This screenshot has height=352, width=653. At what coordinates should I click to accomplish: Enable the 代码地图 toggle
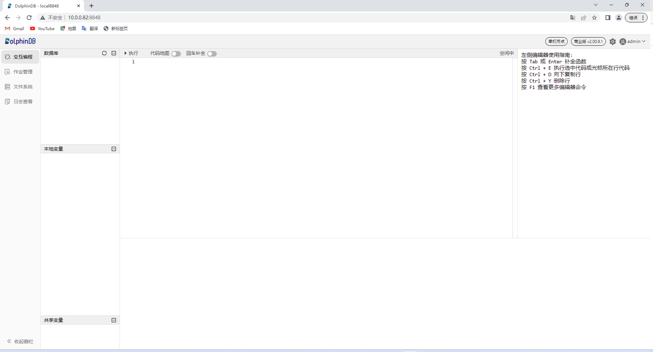[x=176, y=54]
